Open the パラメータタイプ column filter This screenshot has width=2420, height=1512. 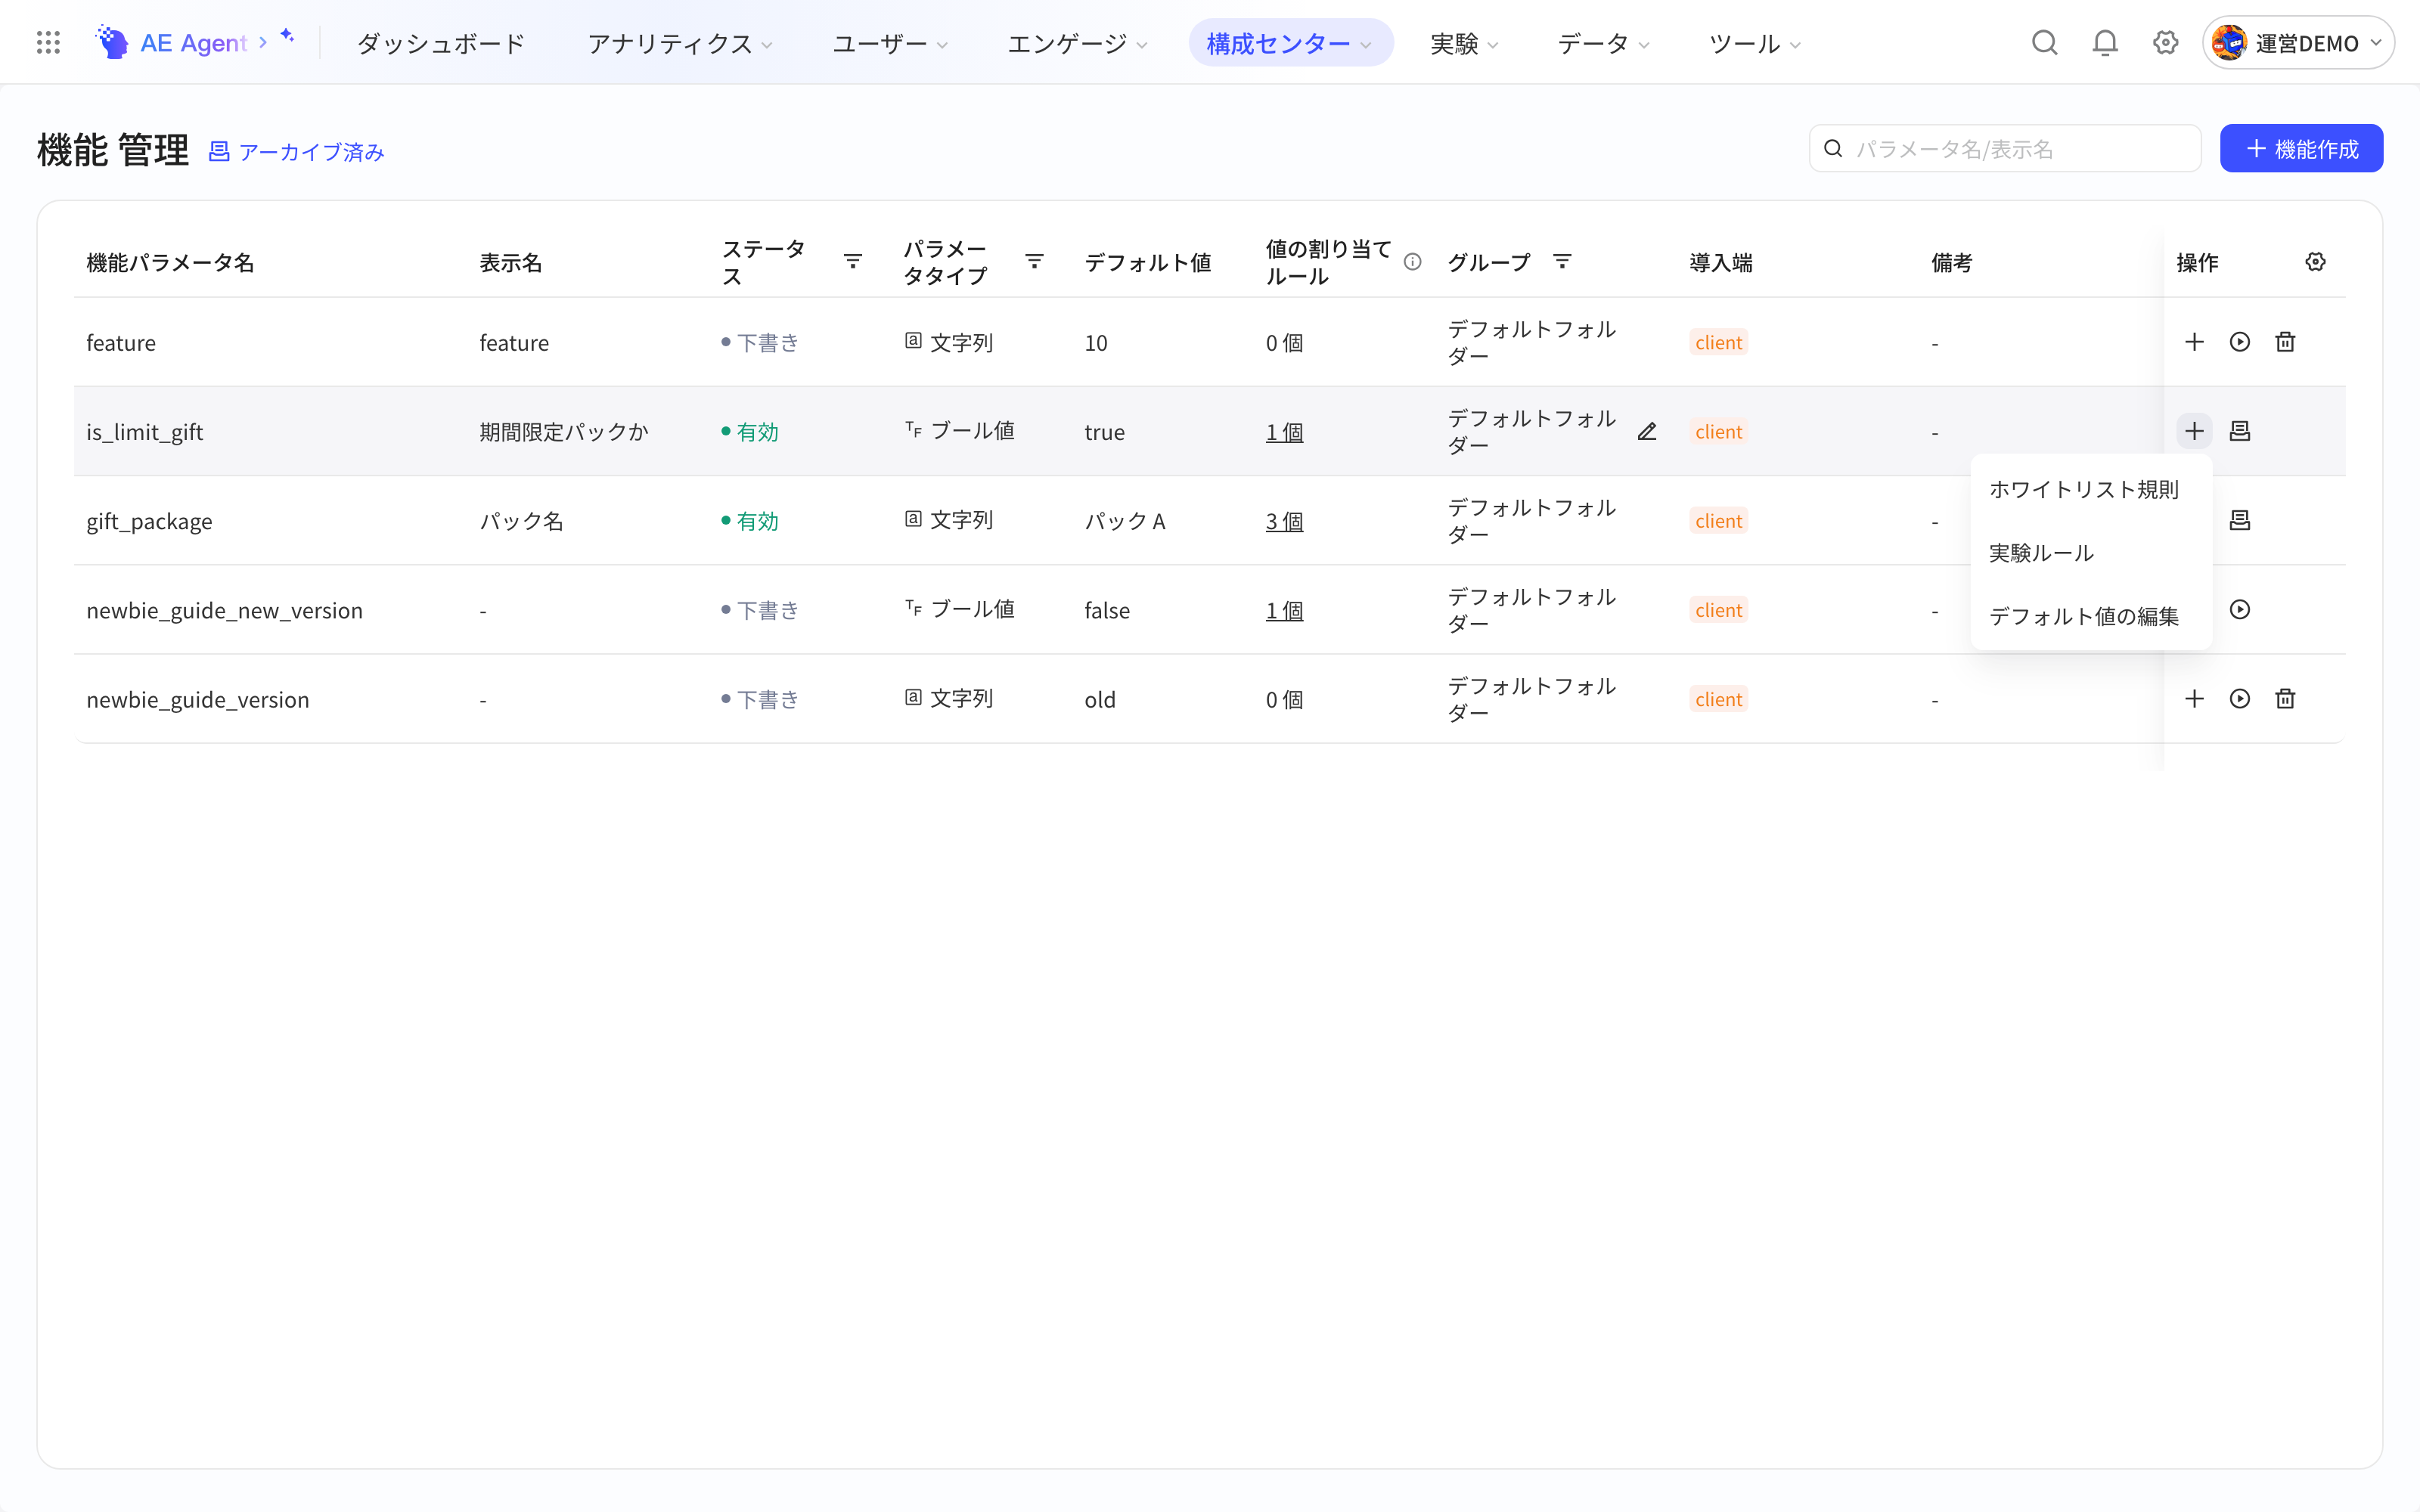(x=1034, y=262)
